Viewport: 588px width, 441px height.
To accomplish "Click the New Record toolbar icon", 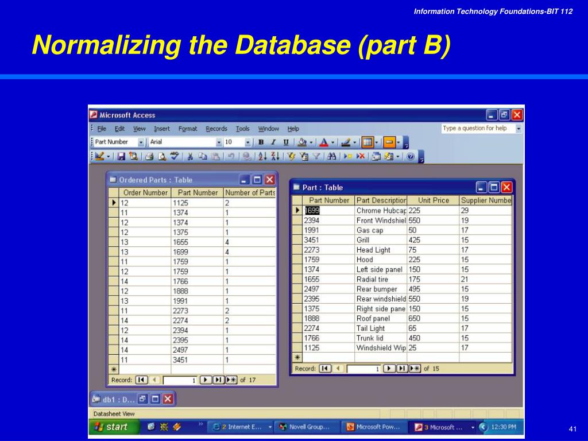I will click(347, 156).
